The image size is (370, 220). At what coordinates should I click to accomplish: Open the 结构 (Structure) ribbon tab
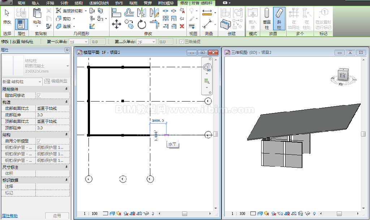pyautogui.click(x=78, y=3)
